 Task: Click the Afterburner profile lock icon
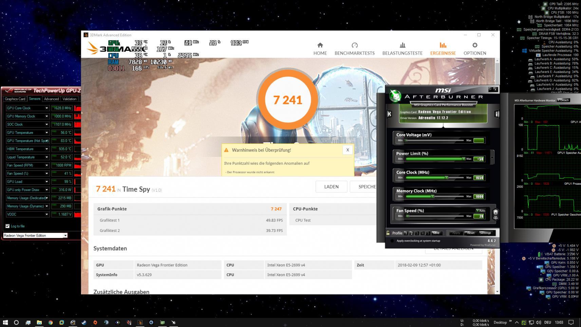tap(388, 233)
